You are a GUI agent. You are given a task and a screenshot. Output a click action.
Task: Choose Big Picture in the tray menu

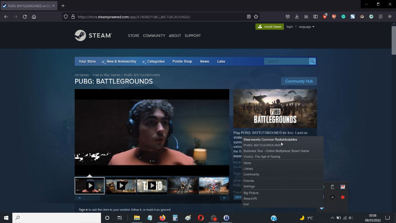click(282, 193)
